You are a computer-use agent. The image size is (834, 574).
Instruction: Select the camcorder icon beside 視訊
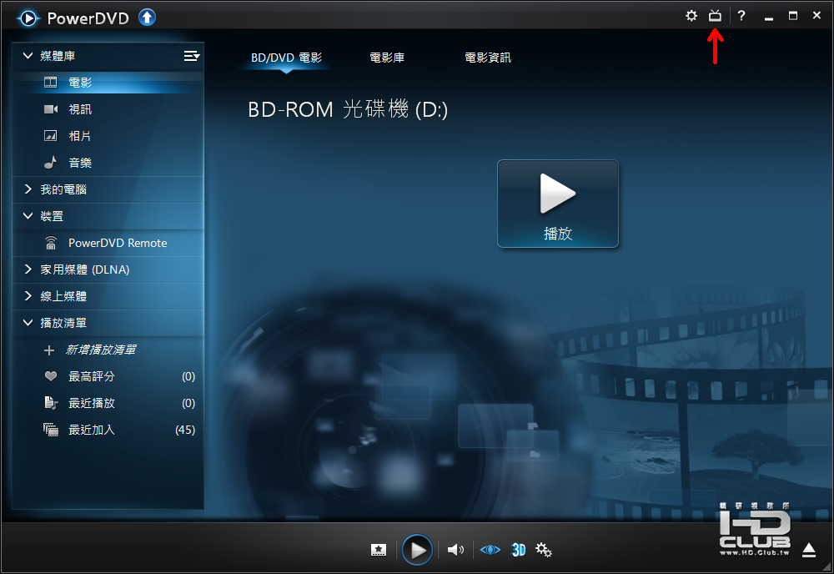(51, 109)
